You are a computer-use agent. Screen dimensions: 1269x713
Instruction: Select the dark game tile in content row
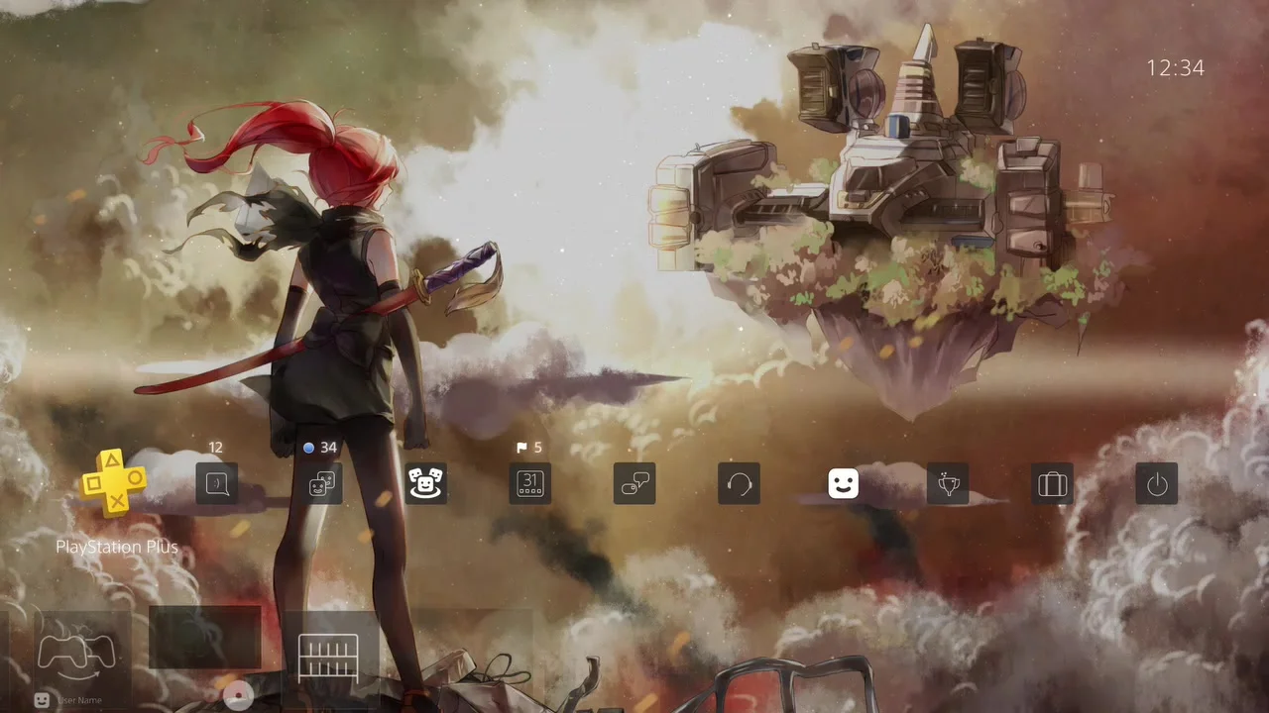click(x=204, y=638)
